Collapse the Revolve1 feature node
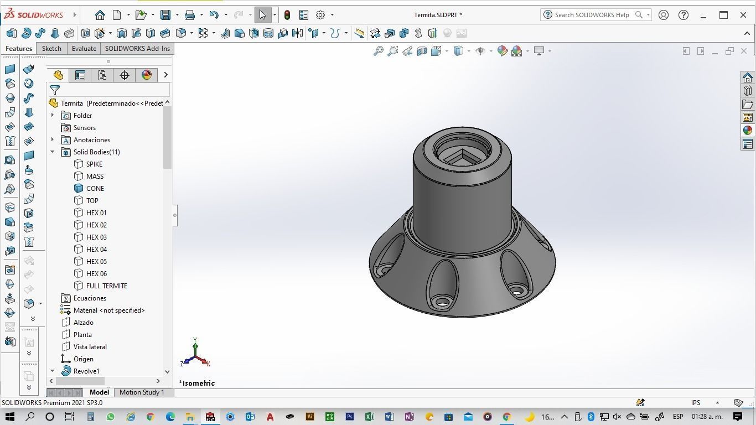 click(x=53, y=371)
